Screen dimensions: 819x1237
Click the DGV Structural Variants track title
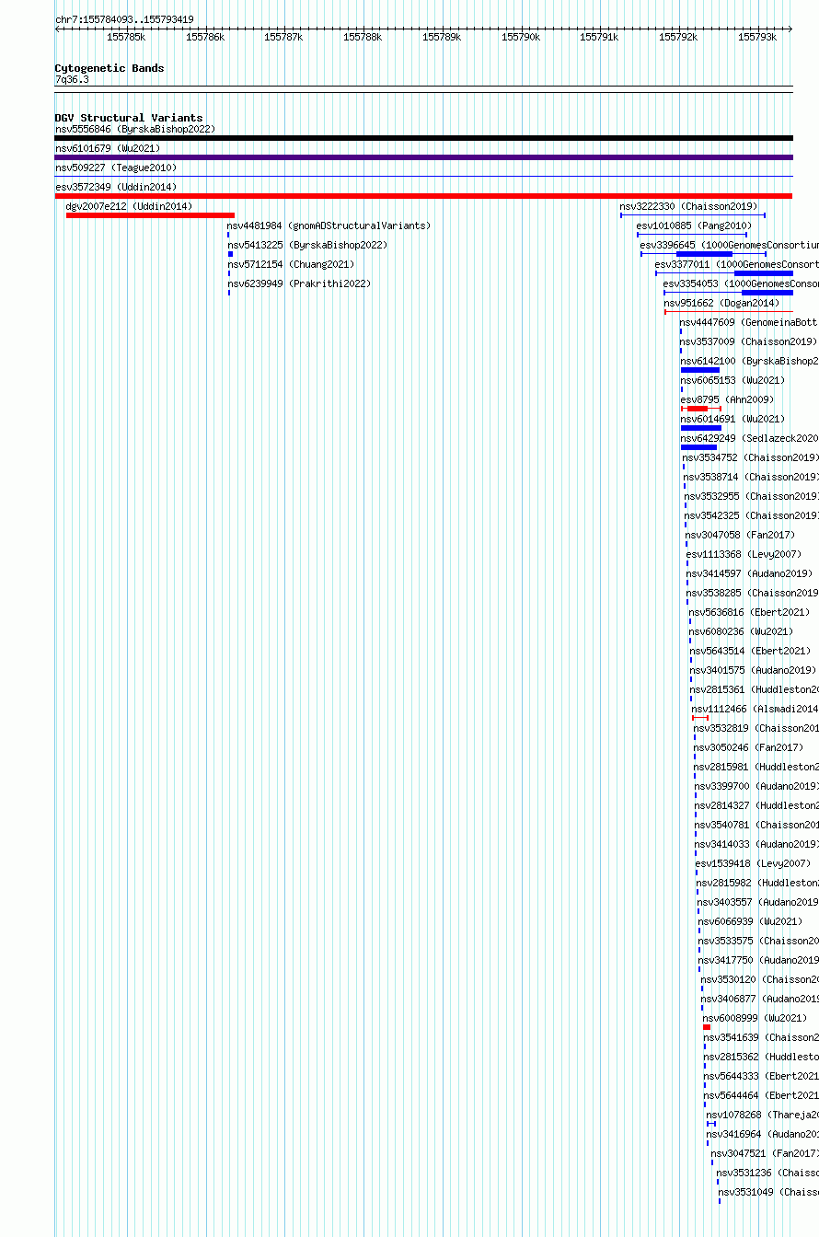(129, 118)
